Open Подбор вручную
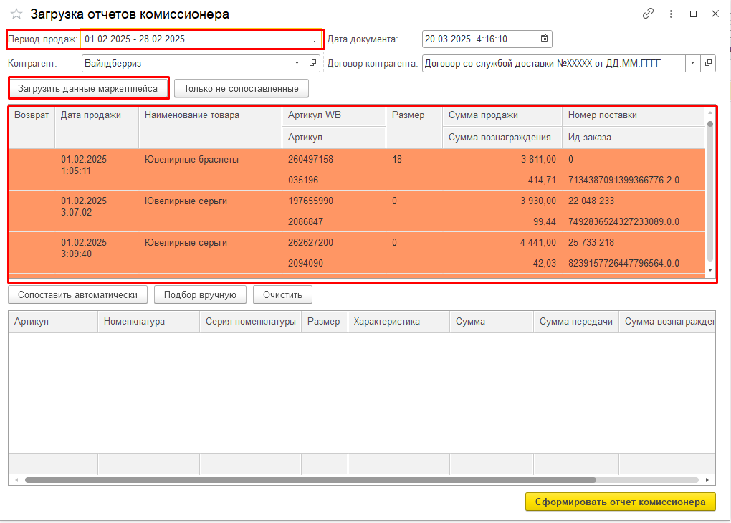This screenshot has width=731, height=523. pyautogui.click(x=200, y=294)
